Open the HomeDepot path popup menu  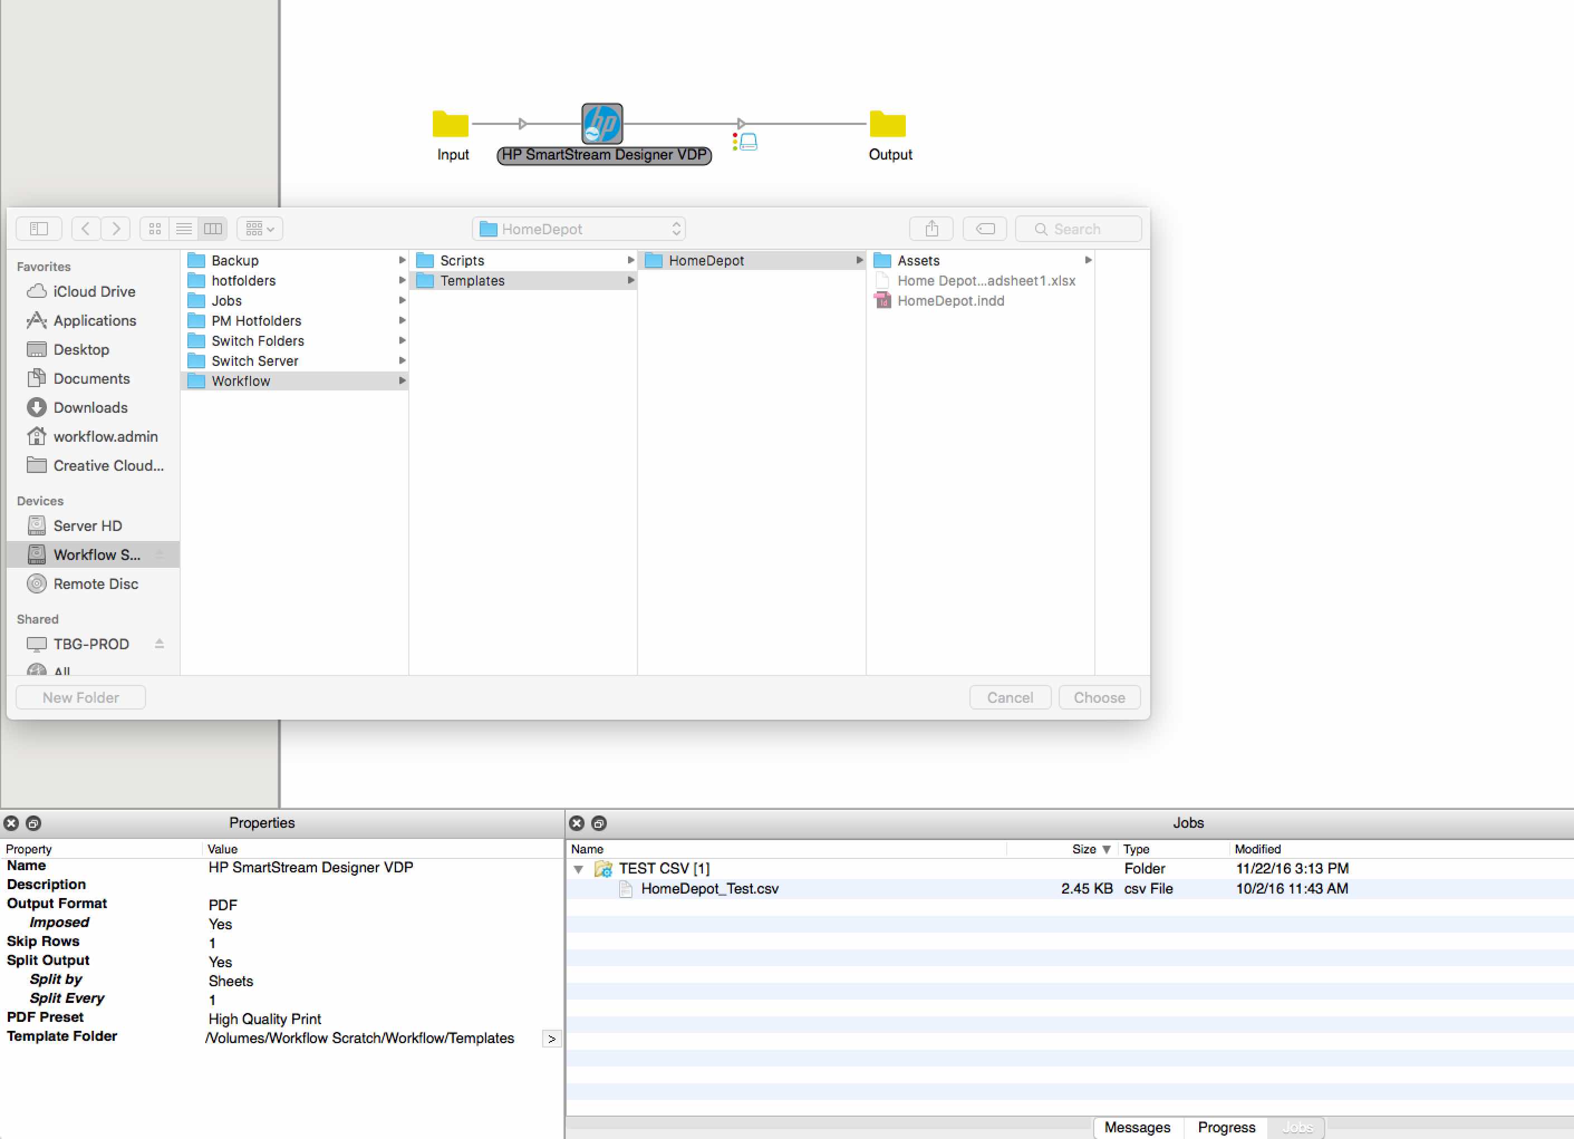pos(578,228)
